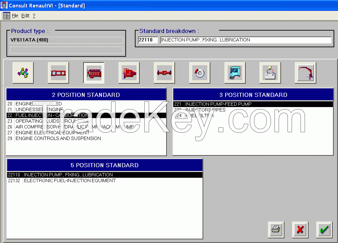Image resolution: width=338 pixels, height=243 pixels.
Task: Click the 3 POSITION STANDARD header
Action: [253, 95]
